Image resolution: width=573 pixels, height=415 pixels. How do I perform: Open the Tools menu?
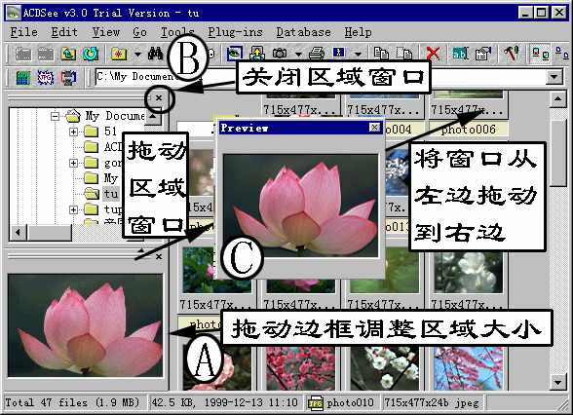click(x=177, y=32)
